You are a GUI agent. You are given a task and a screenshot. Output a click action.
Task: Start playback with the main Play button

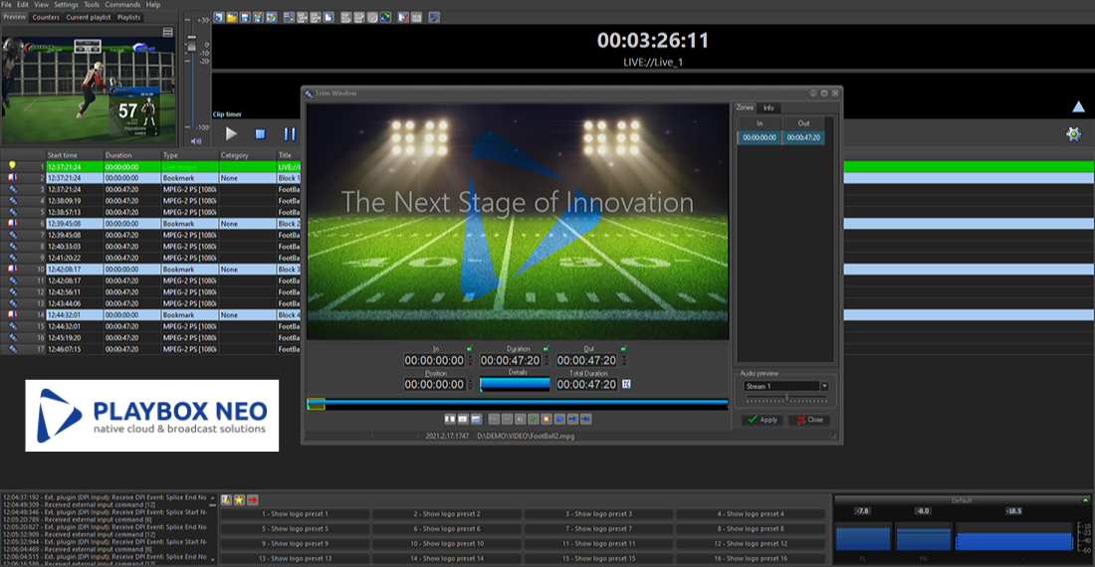click(x=231, y=134)
